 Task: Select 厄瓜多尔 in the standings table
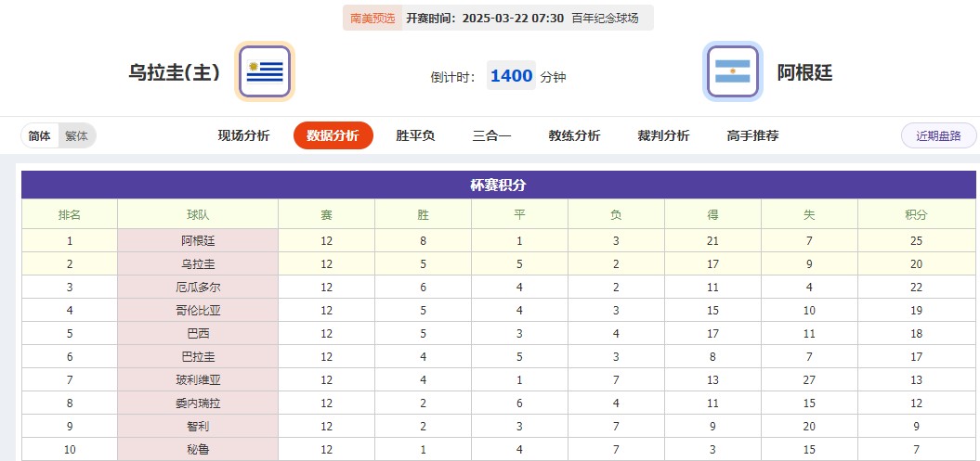click(x=198, y=288)
